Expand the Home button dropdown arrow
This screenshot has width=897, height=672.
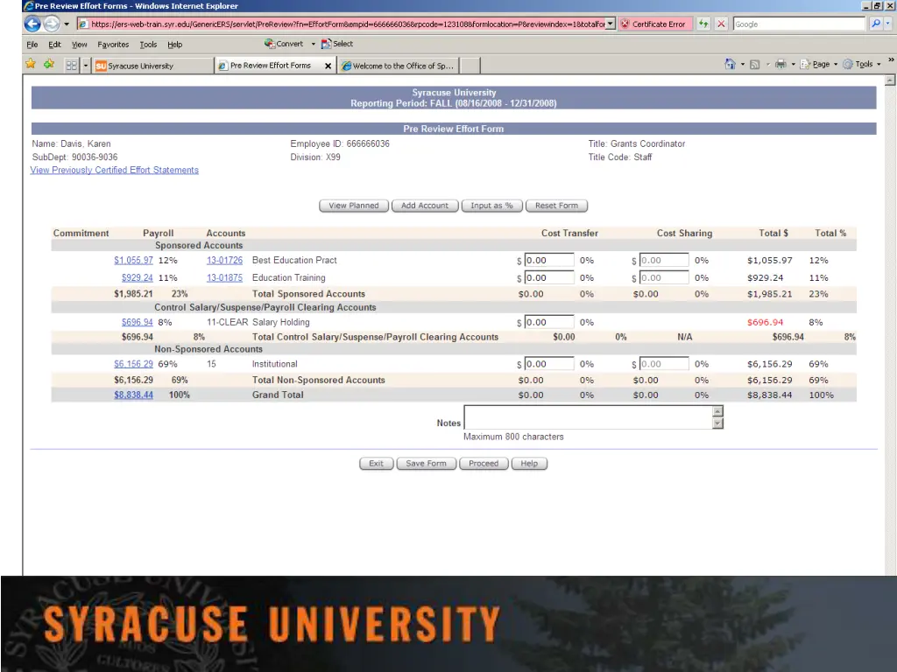pyautogui.click(x=743, y=64)
